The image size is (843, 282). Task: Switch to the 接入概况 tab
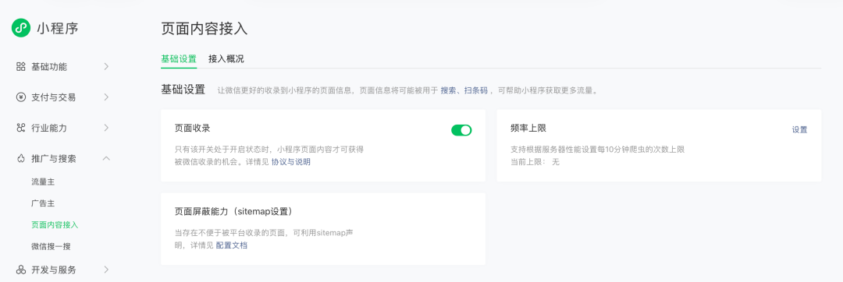point(226,59)
